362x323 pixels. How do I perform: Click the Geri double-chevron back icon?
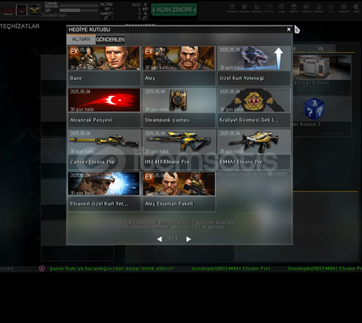pos(356,8)
